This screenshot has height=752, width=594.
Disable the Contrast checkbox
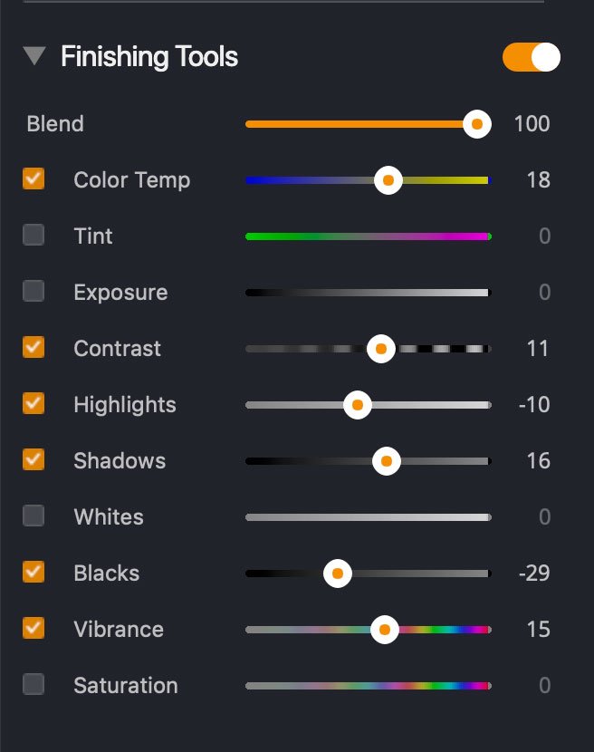(x=34, y=348)
